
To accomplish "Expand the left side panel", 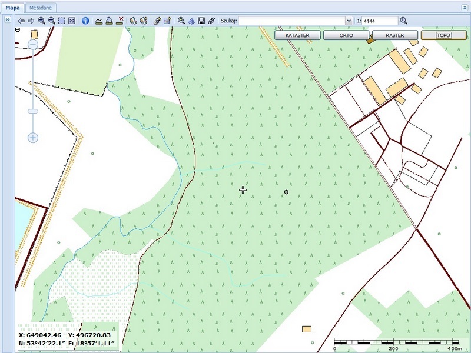I will pos(8,19).
